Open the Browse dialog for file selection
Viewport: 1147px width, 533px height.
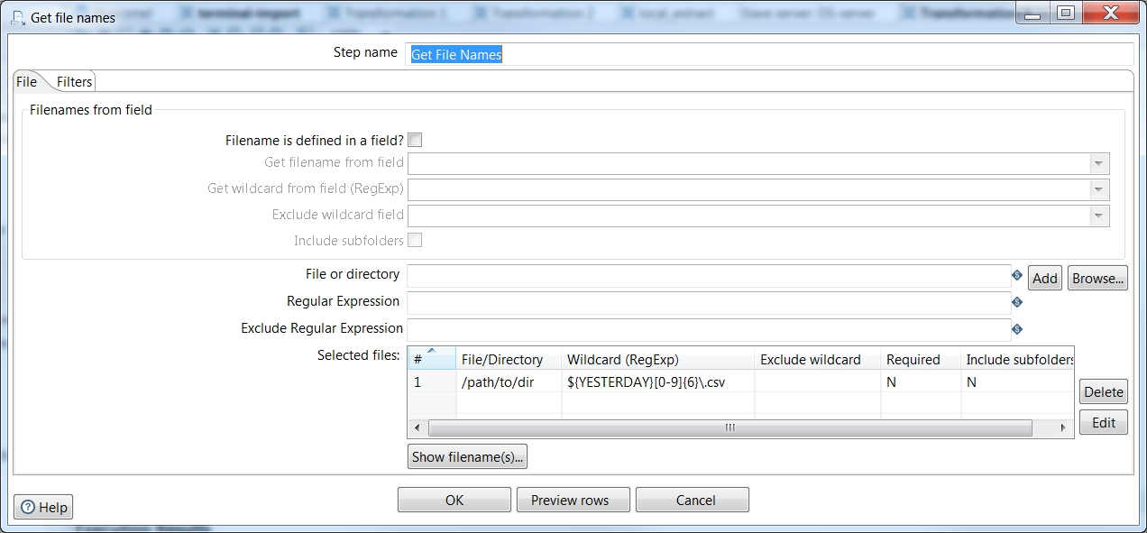point(1097,278)
